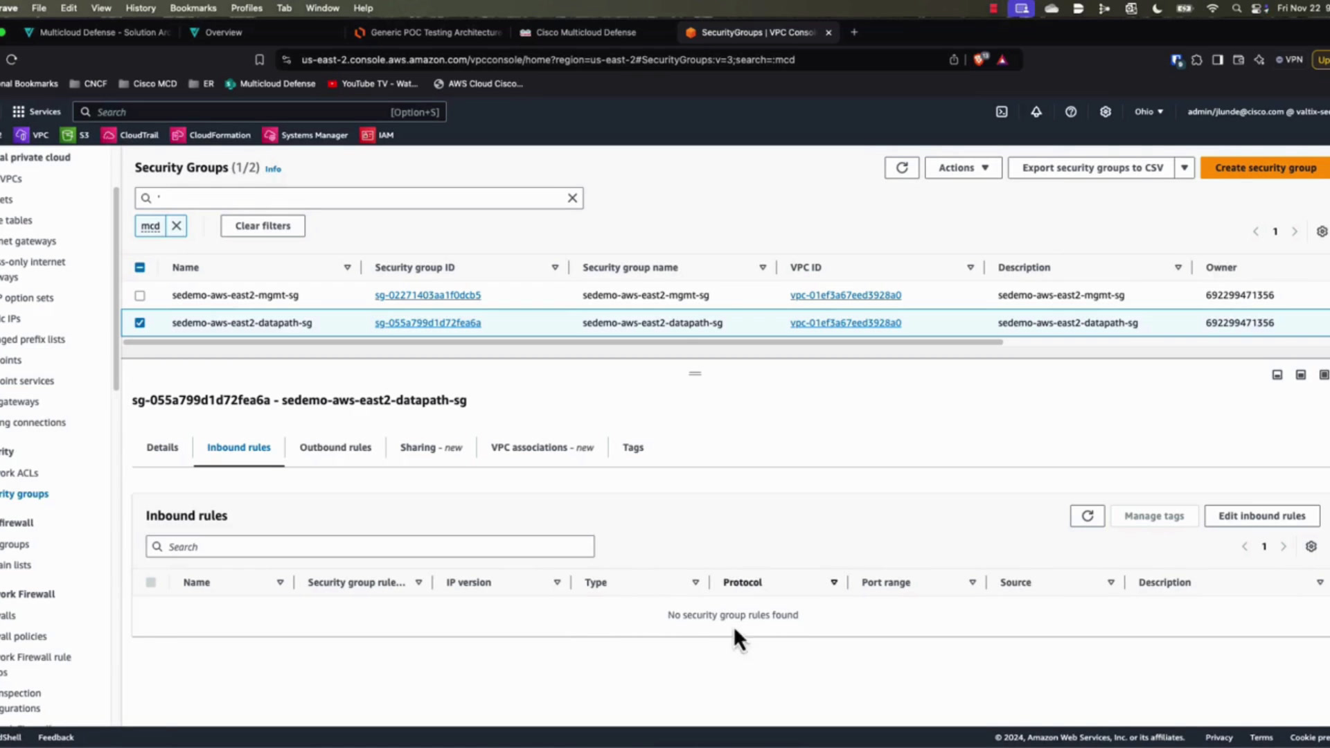The width and height of the screenshot is (1330, 748).
Task: Open the IAM shortcut in favorites bar
Action: coord(377,135)
